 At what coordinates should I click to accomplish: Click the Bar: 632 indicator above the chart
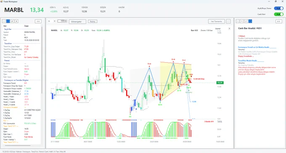tap(194, 30)
